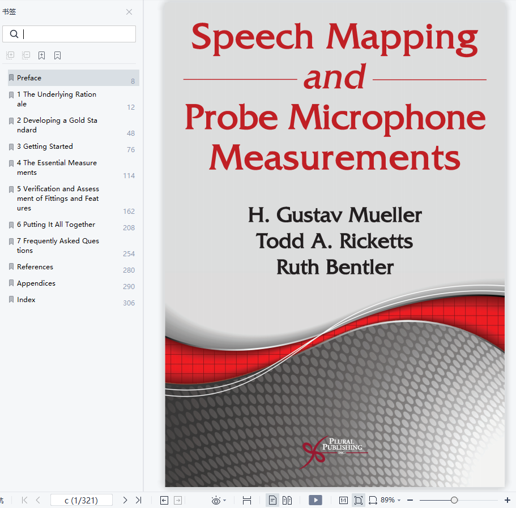Open 5 Verification and Assessment bookmark
This screenshot has width=516, height=508.
pos(74,198)
